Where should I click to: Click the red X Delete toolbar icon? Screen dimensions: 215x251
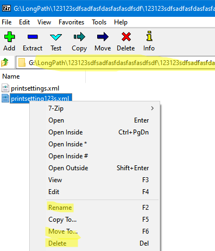(x=126, y=37)
